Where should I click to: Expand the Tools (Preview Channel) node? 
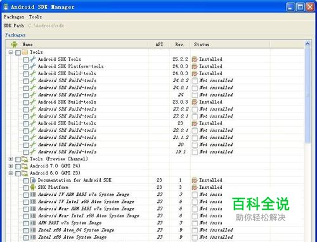11,159
